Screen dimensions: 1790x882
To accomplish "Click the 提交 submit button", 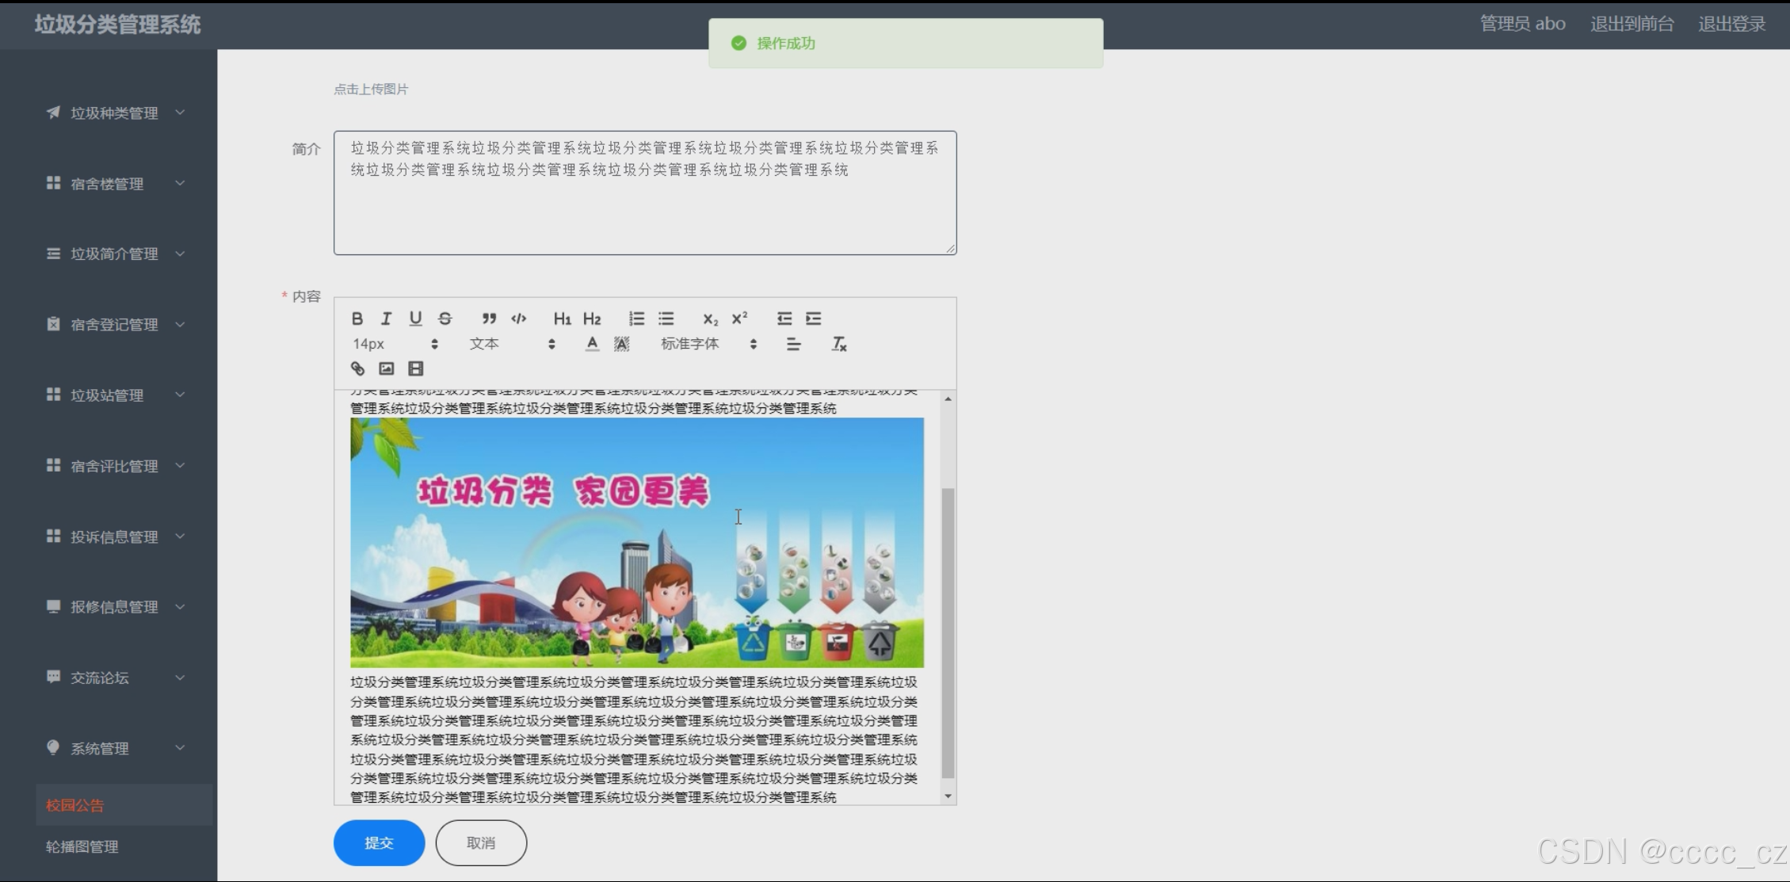I will pyautogui.click(x=379, y=842).
